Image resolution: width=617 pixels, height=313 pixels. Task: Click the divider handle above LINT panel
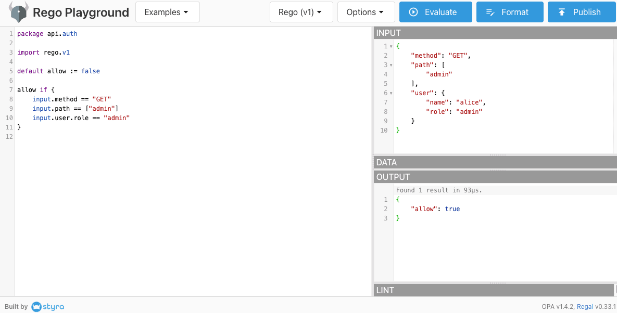coord(497,283)
